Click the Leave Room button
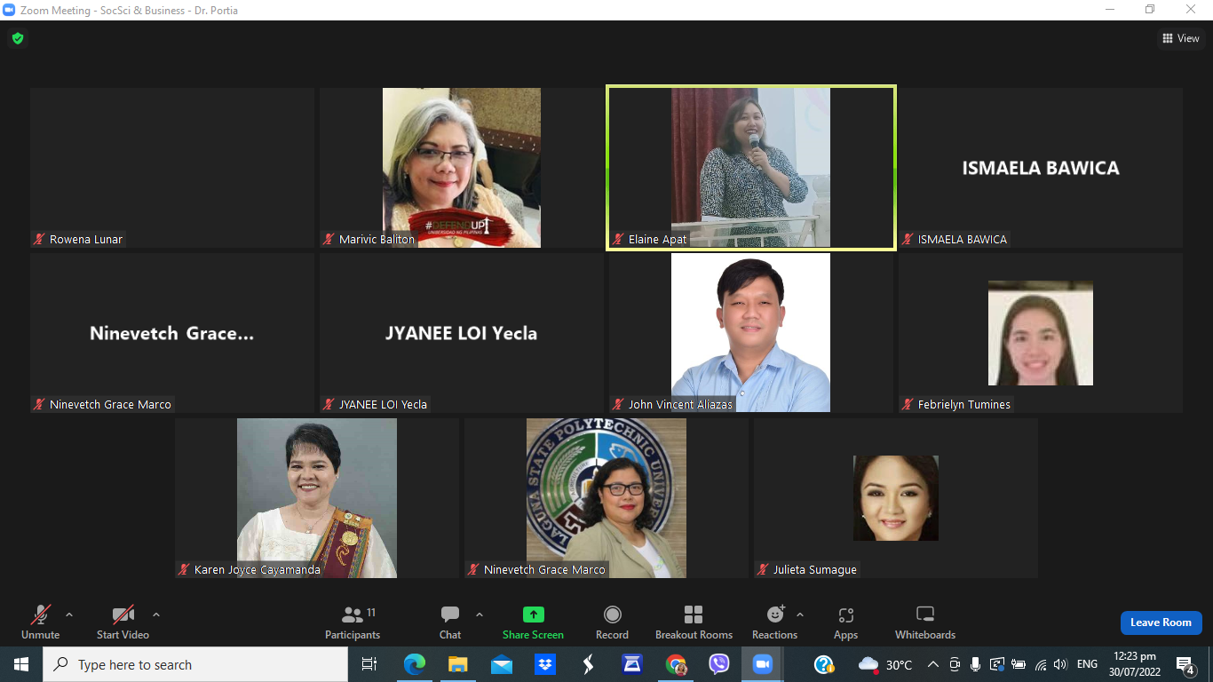 click(x=1161, y=623)
